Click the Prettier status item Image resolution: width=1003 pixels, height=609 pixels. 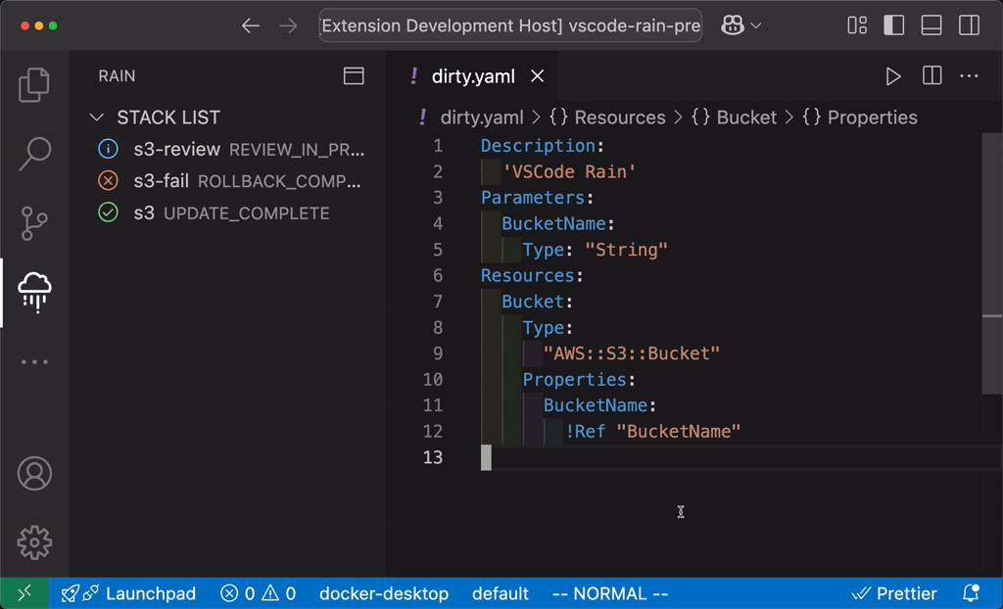coord(895,593)
